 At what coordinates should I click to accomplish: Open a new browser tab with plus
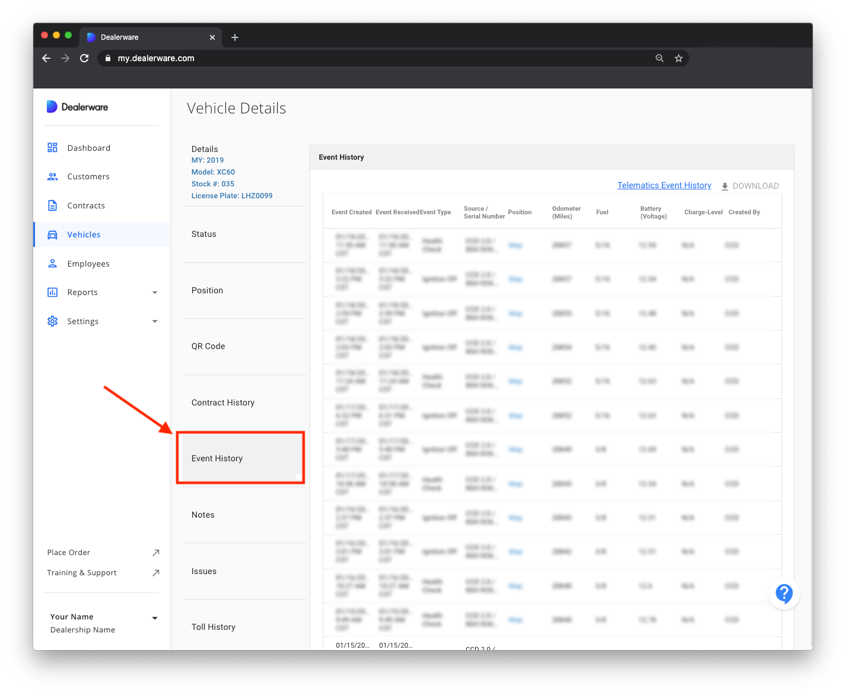click(x=235, y=37)
